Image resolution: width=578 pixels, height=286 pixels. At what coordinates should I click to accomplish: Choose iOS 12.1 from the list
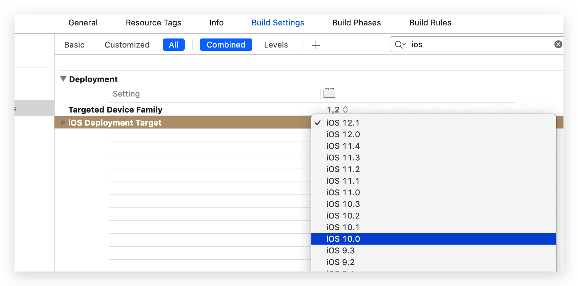click(x=434, y=123)
